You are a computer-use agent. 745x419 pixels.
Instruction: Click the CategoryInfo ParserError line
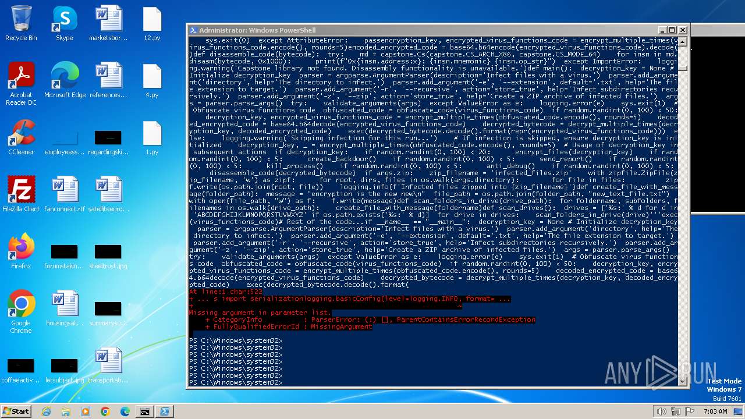pyautogui.click(x=370, y=319)
